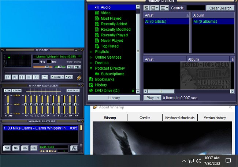Open the History library item
The height and width of the screenshot is (167, 238).
click(x=101, y=85)
